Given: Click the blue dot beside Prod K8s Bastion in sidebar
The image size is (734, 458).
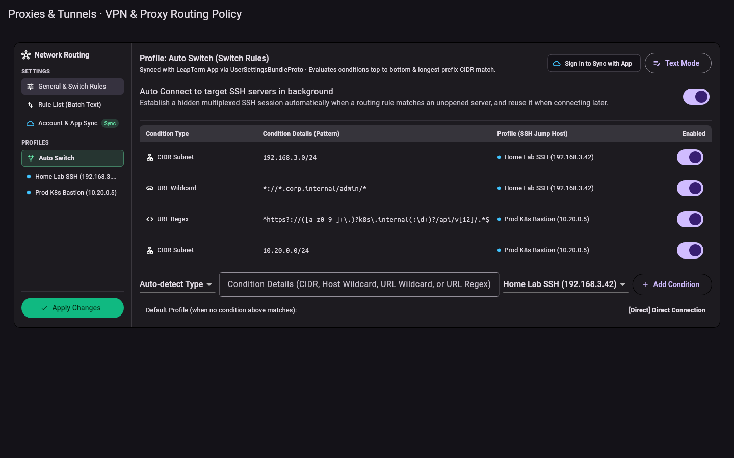Looking at the screenshot, I should tap(29, 193).
